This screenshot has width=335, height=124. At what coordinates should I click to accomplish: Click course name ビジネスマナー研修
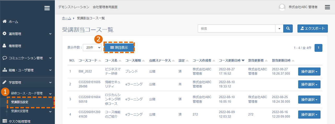pos(113,71)
